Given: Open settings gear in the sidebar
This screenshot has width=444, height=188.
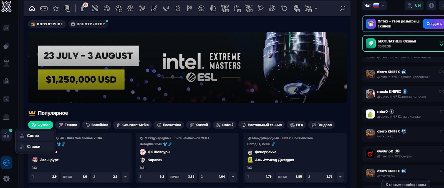Looking at the screenshot, I should click(x=6, y=179).
